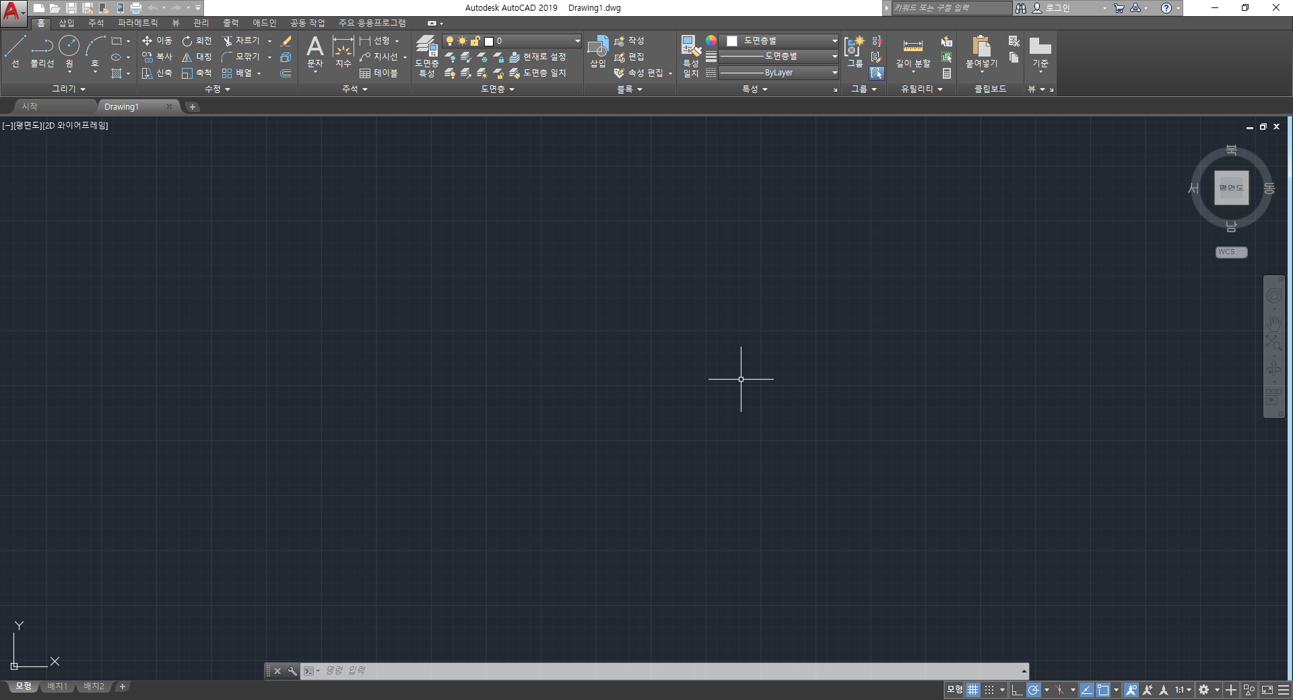Image resolution: width=1293 pixels, height=700 pixels.
Task: Toggle isometric drafting in status bar
Action: pyautogui.click(x=1060, y=690)
